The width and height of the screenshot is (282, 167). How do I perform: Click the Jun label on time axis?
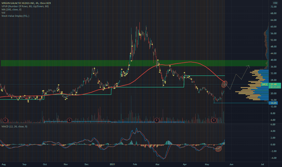[x=231, y=164]
